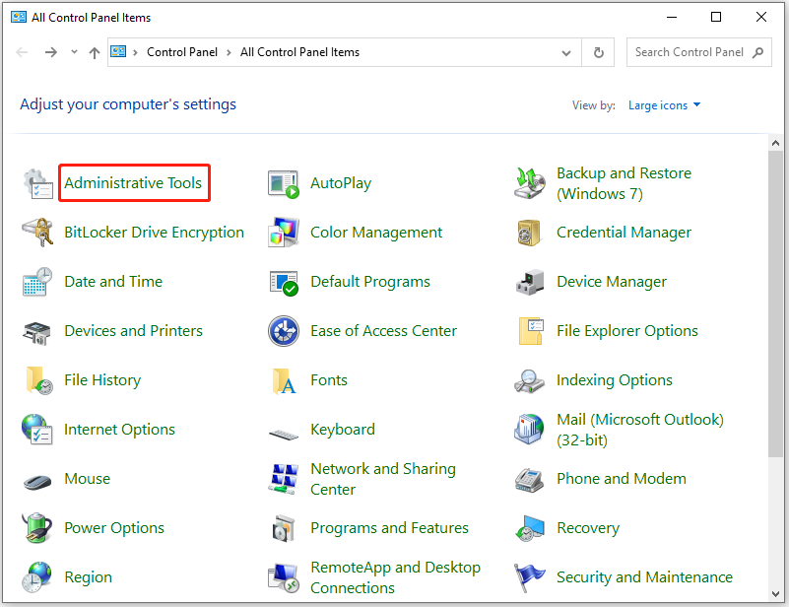Open the Date and Time calendar icon
The image size is (789, 607).
pyautogui.click(x=37, y=282)
